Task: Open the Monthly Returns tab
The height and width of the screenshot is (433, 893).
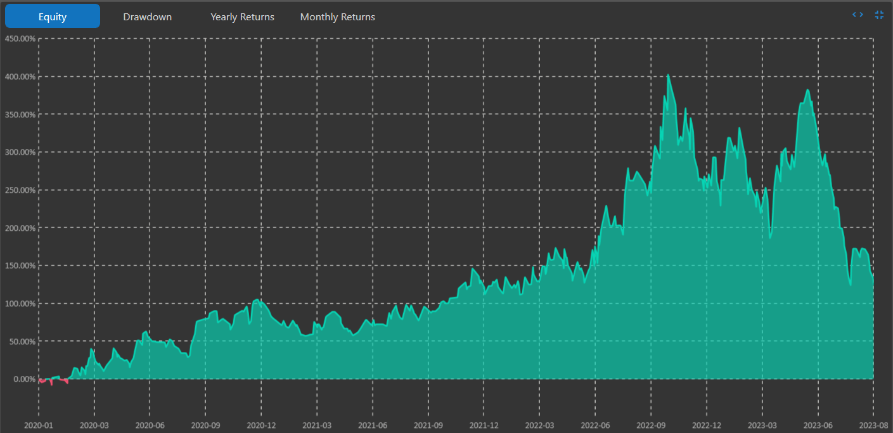Action: coord(337,17)
